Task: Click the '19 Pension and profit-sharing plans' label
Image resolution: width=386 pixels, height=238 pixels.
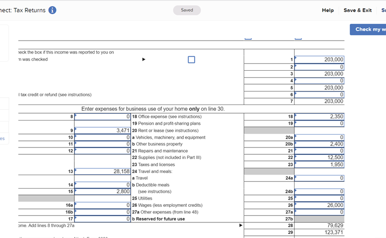Action: point(166,124)
